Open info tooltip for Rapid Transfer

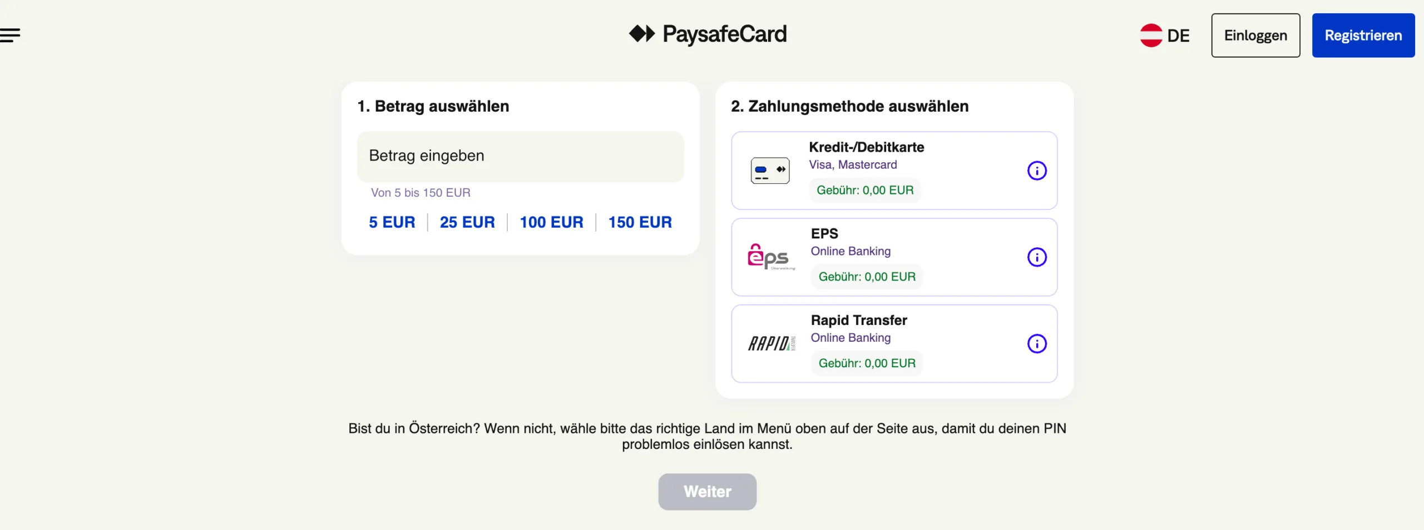pyautogui.click(x=1037, y=343)
